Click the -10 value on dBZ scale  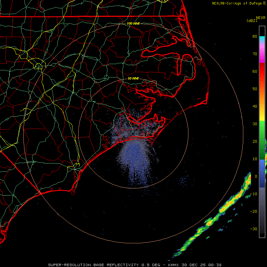[254, 194]
